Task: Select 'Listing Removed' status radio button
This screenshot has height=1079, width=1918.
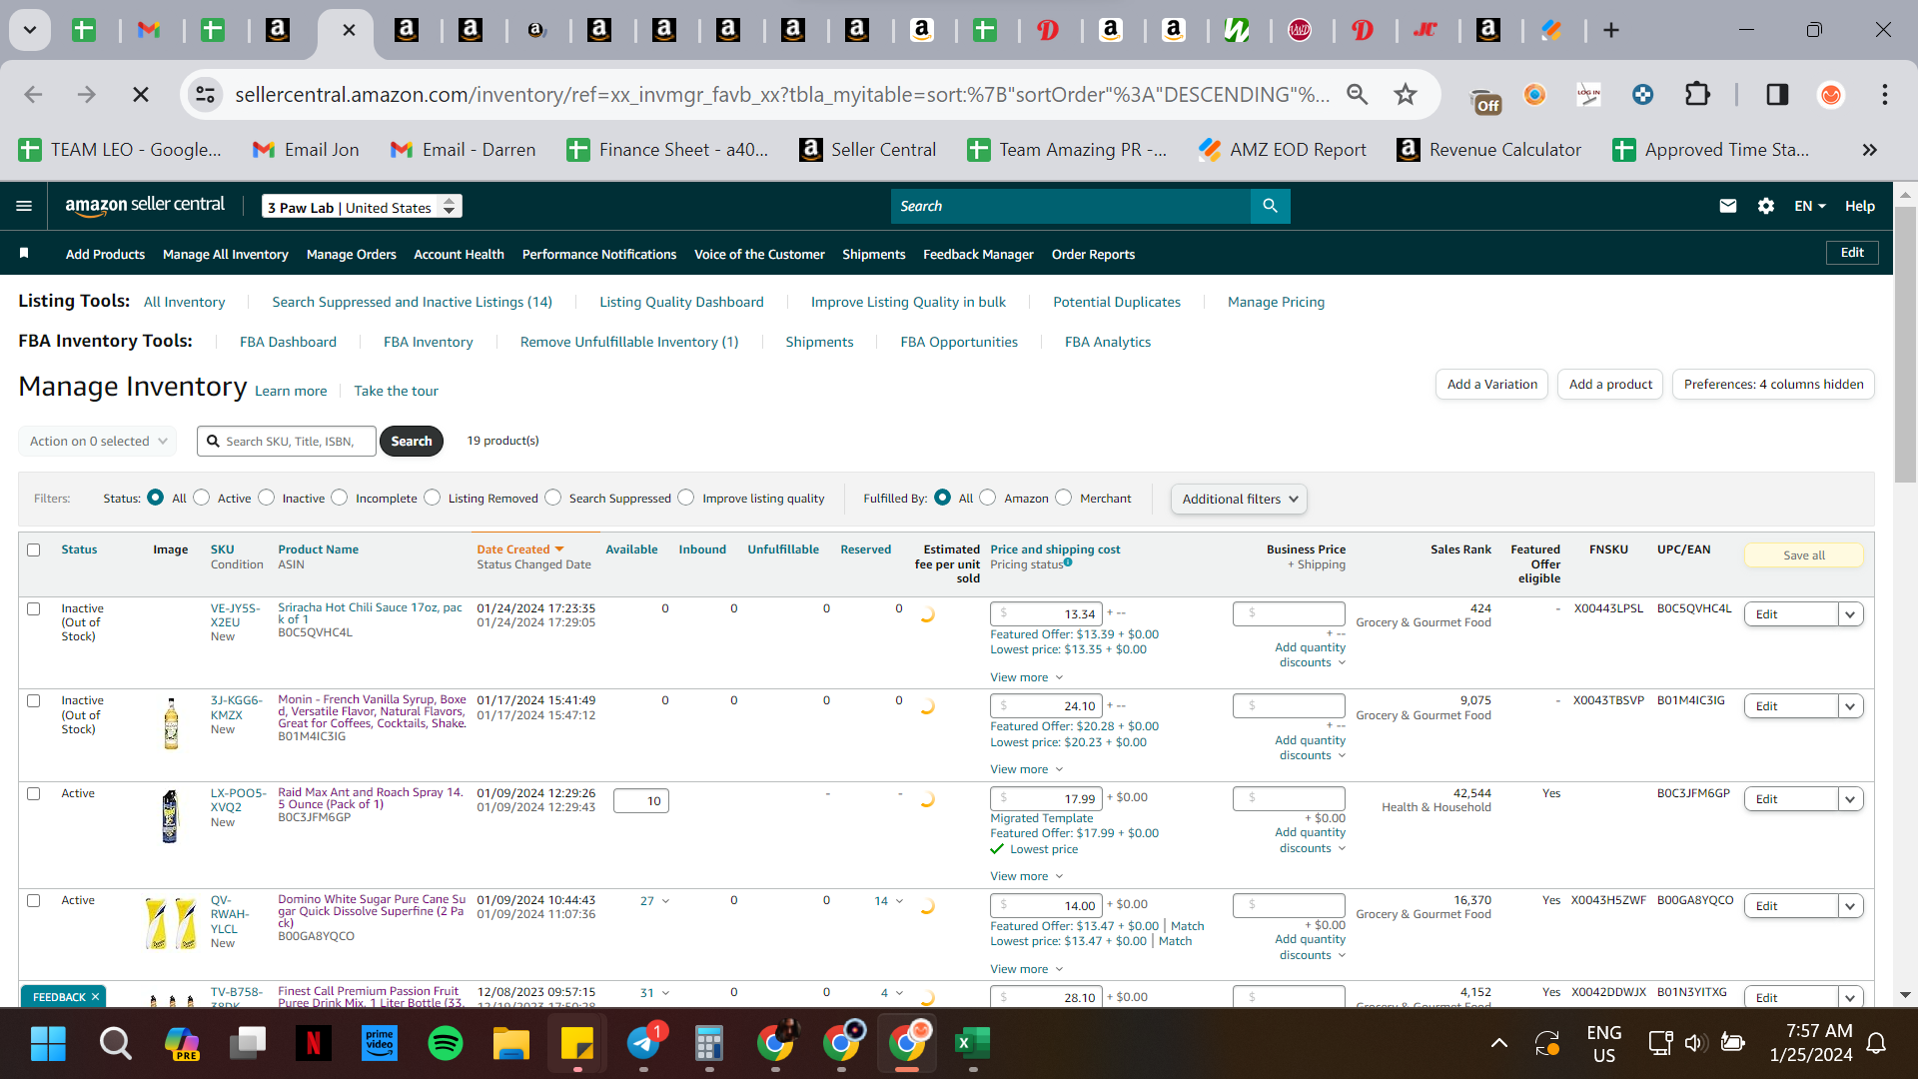Action: (433, 498)
